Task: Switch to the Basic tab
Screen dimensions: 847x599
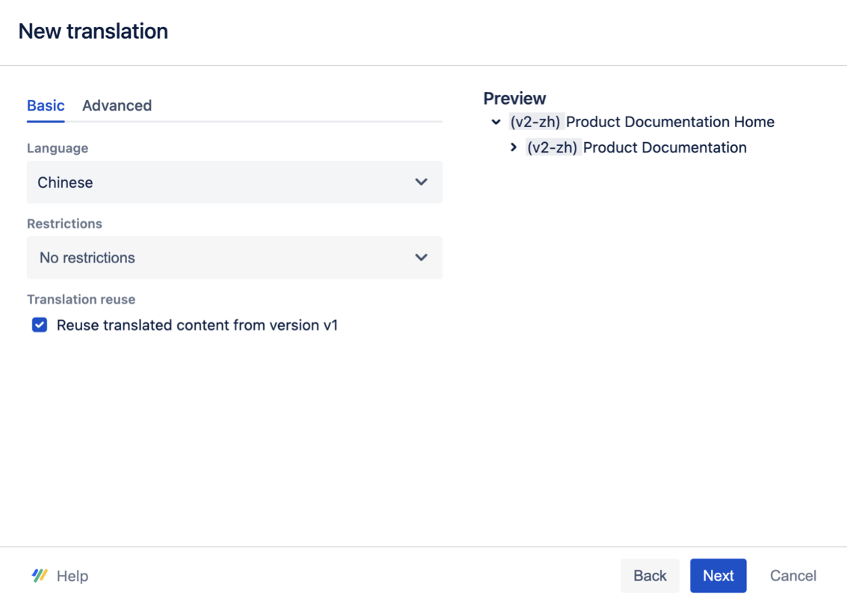Action: (46, 105)
